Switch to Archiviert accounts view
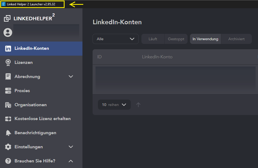This screenshot has width=258, height=168. 236,39
